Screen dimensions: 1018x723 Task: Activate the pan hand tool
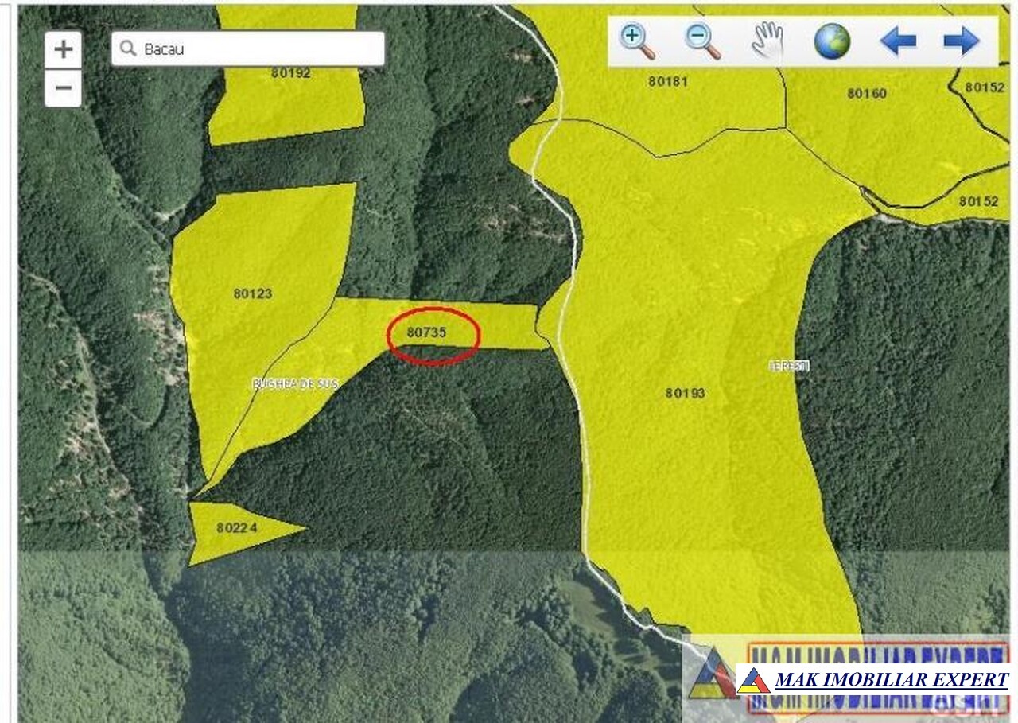click(767, 41)
